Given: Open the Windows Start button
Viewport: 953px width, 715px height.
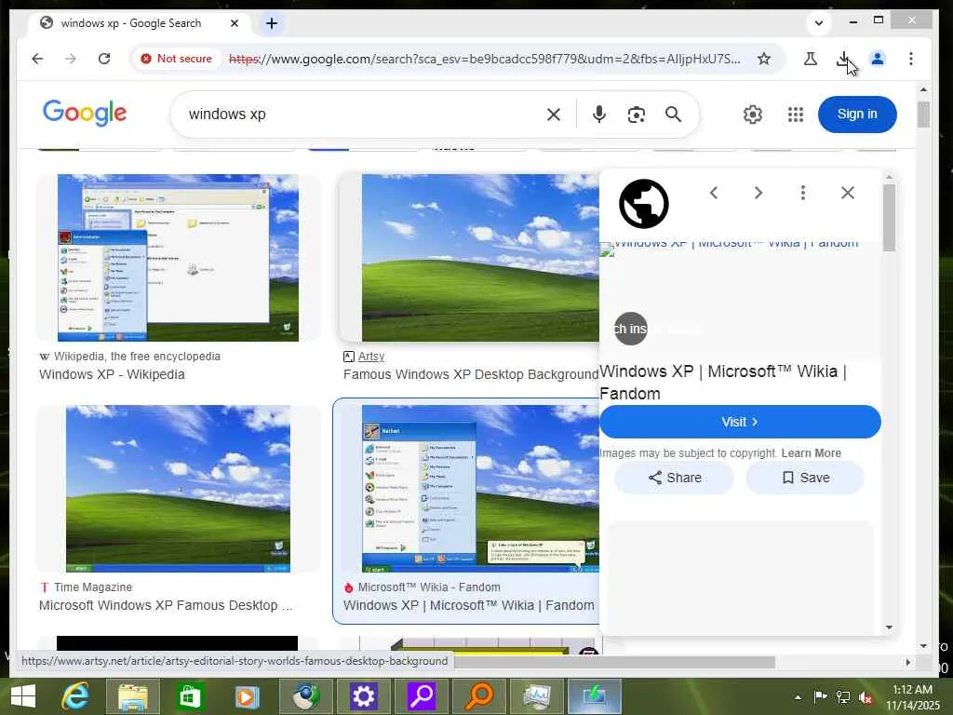Looking at the screenshot, I should click(23, 696).
